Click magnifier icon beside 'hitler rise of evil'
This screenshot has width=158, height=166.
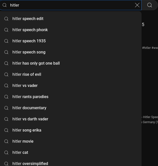coord(6,75)
